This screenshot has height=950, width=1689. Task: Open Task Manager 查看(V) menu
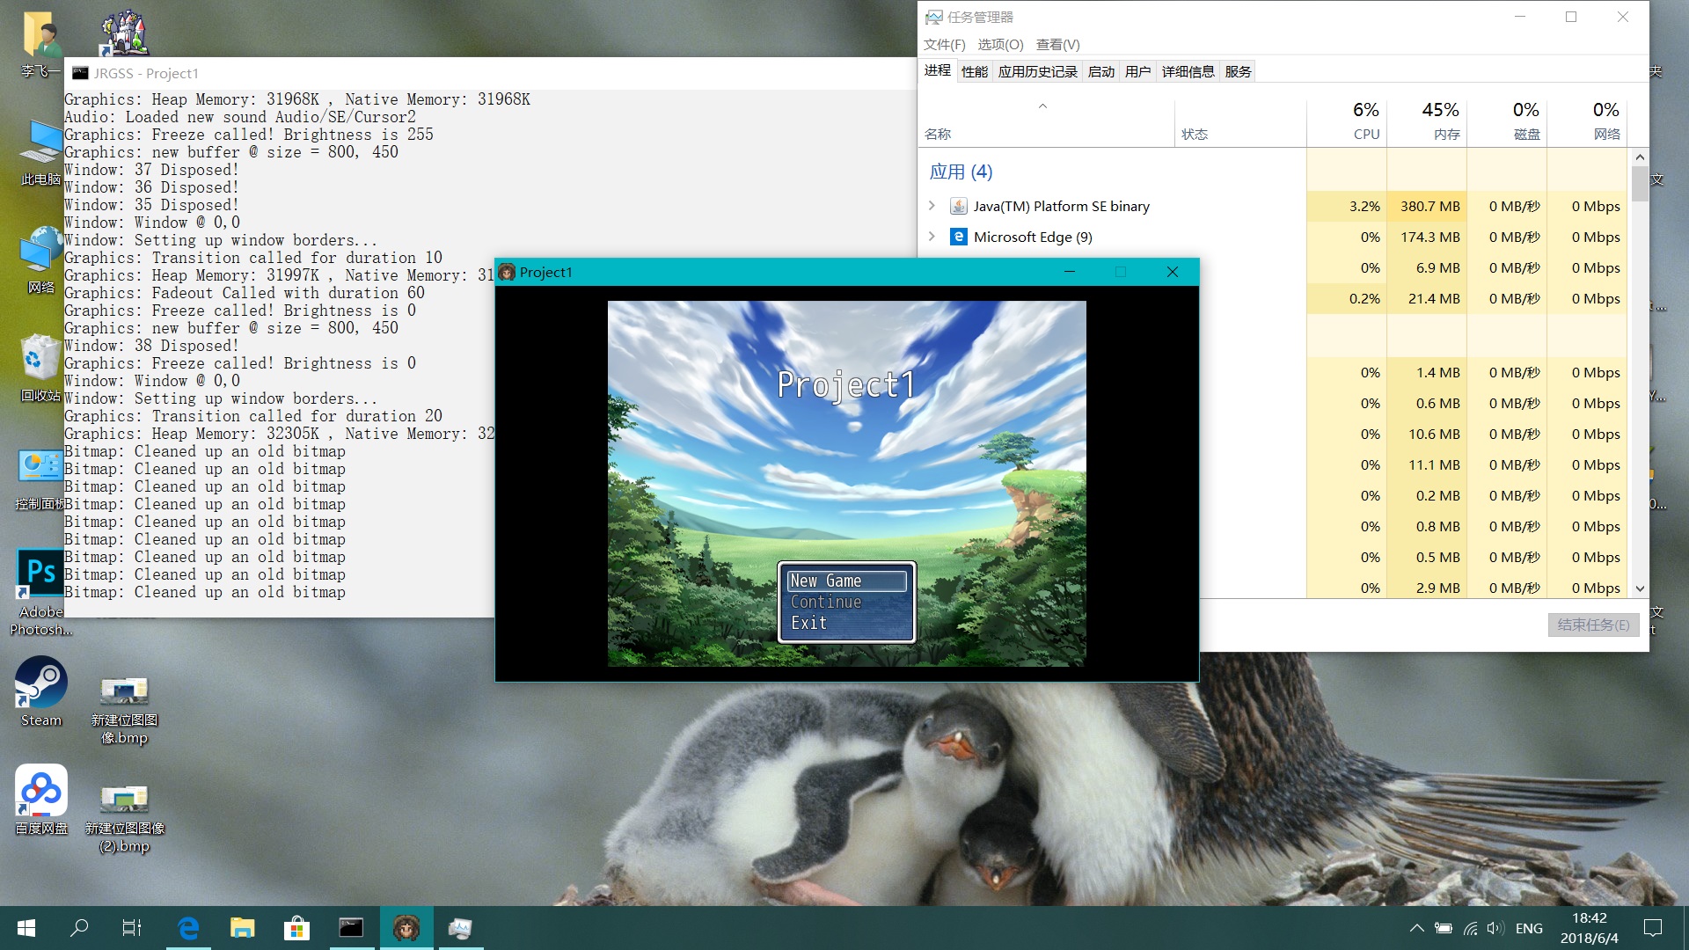click(x=1057, y=44)
